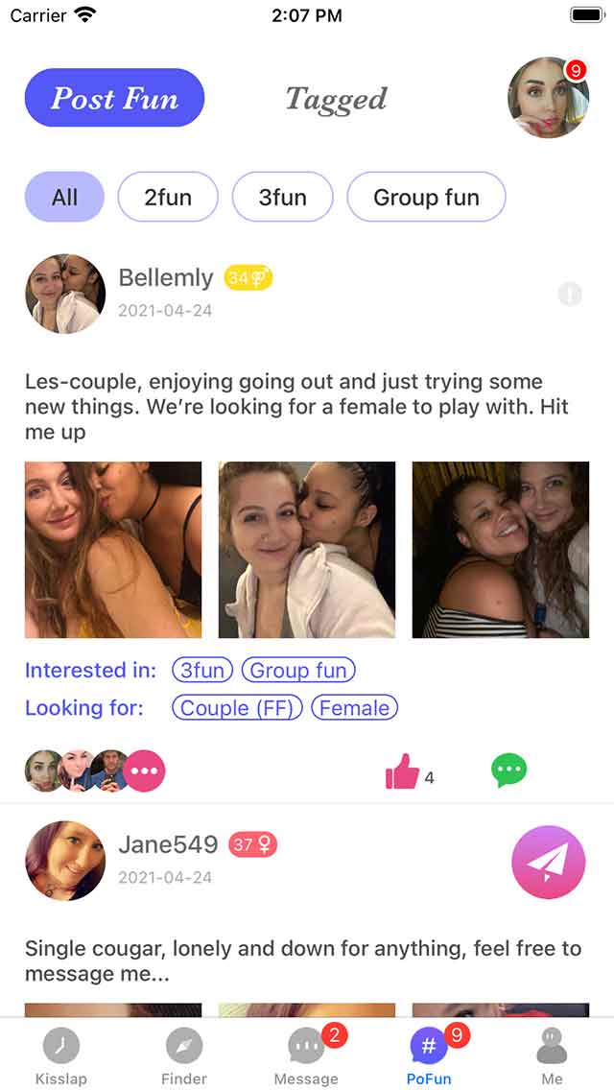The image size is (614, 1090).
Task: Open Bellemly's profile name link
Action: (166, 278)
